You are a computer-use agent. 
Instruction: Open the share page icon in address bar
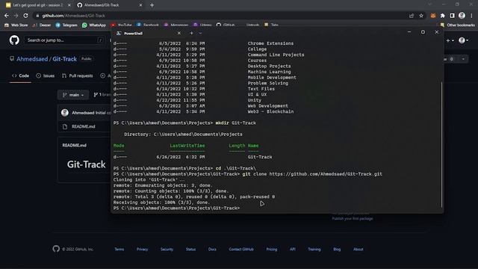click(412, 16)
